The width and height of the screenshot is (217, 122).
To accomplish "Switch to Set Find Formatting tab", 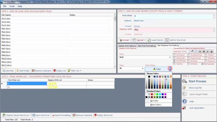I will (147, 46).
